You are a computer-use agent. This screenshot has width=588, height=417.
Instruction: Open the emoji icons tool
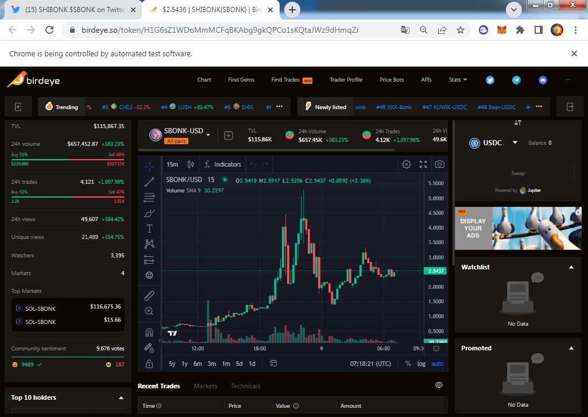[149, 275]
